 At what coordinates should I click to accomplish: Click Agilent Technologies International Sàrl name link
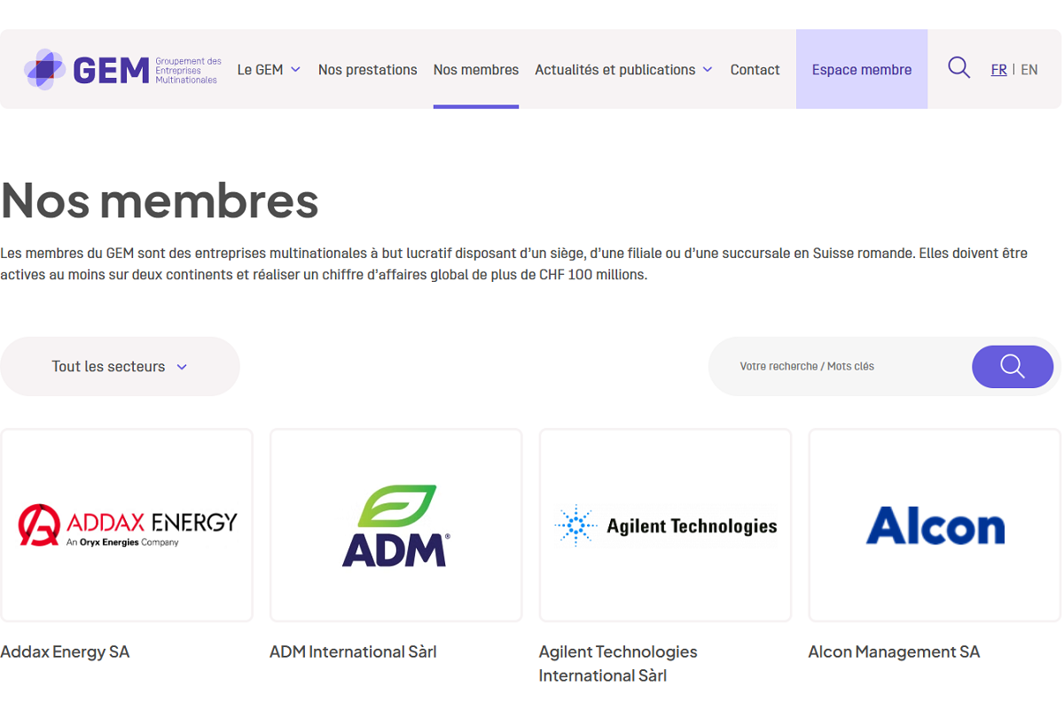(x=618, y=664)
